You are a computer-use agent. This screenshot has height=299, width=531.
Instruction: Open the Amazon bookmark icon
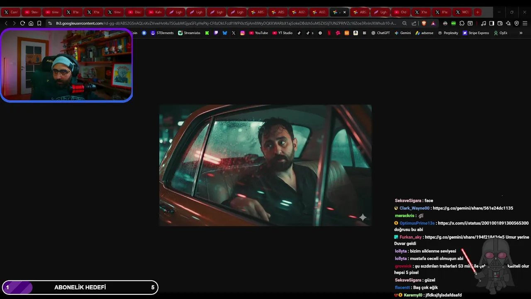click(x=356, y=33)
